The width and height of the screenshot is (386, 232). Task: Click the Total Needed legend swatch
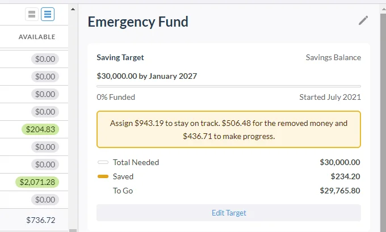click(103, 162)
